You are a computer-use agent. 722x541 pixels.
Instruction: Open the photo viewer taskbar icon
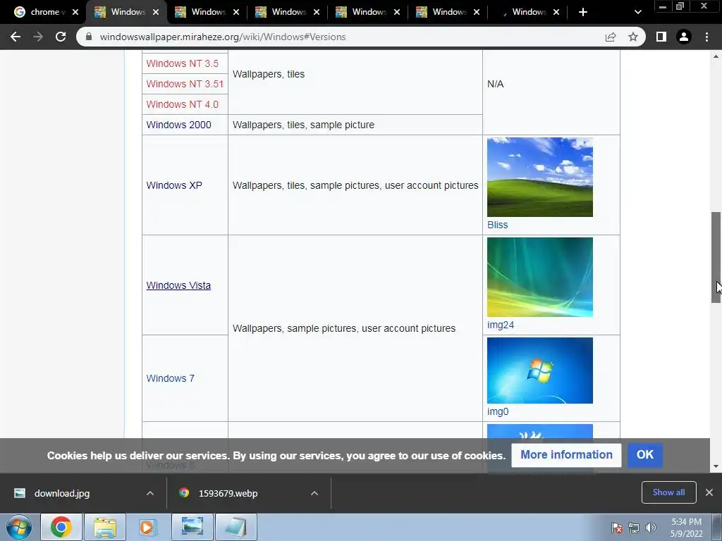[192, 527]
